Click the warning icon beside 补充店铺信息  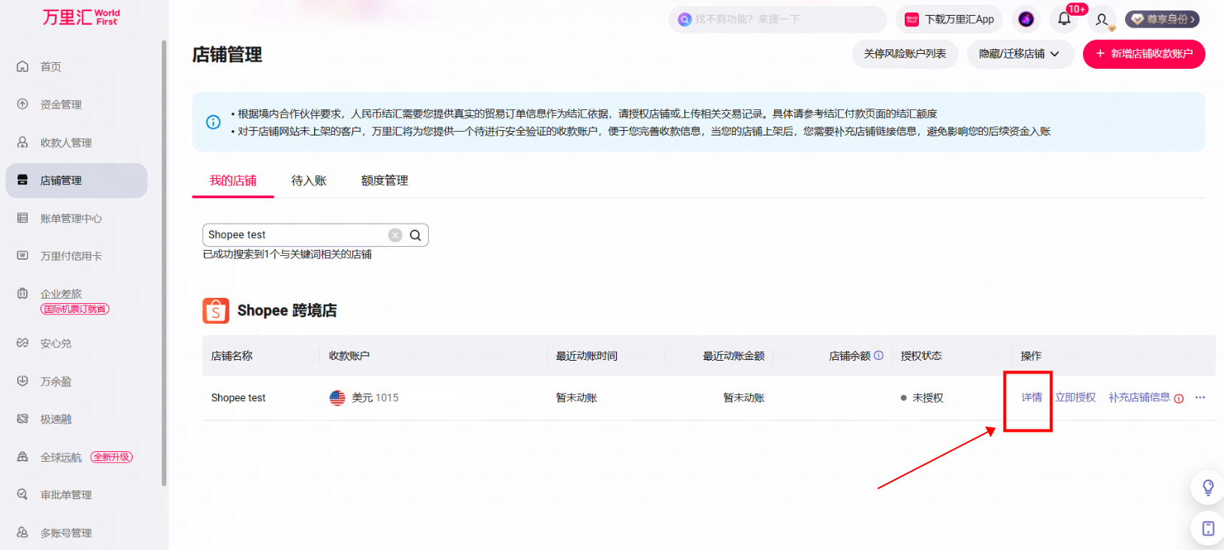click(1179, 398)
